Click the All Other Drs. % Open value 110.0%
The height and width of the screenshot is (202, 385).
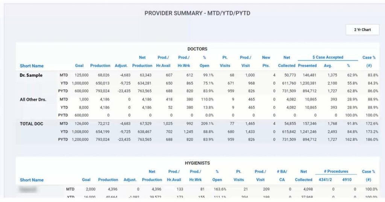207,99
